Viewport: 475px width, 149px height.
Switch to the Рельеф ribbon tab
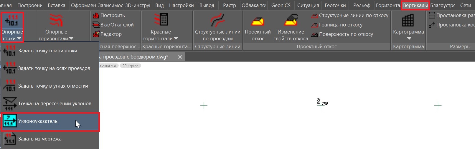pyautogui.click(x=361, y=5)
